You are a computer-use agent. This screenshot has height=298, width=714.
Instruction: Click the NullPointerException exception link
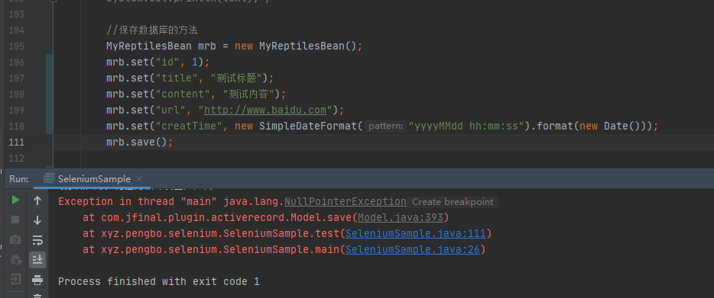coord(346,201)
